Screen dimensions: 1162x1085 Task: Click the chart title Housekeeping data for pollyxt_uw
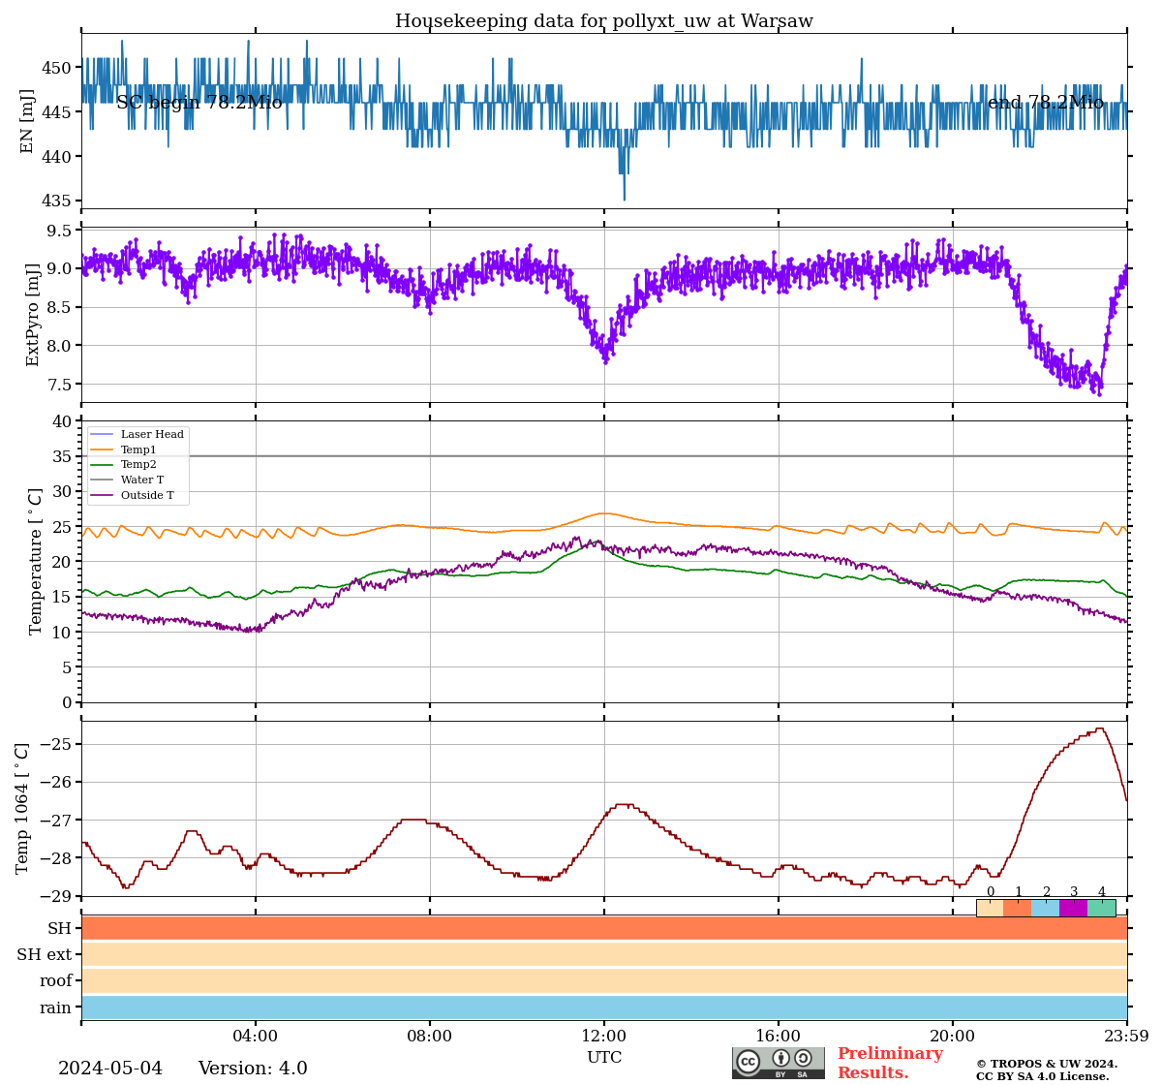pos(604,21)
